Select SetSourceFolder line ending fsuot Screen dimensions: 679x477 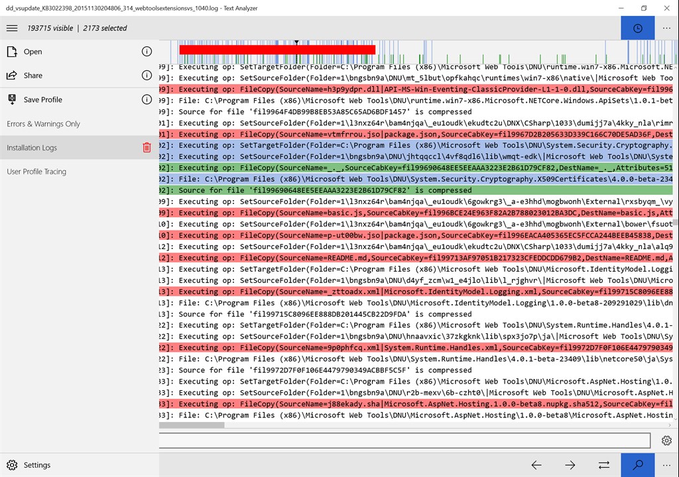click(x=416, y=224)
